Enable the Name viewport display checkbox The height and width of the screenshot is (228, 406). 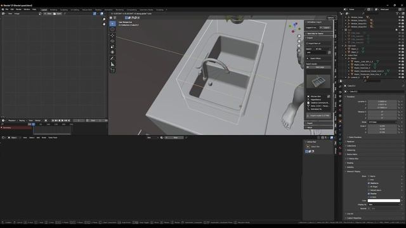click(x=369, y=176)
